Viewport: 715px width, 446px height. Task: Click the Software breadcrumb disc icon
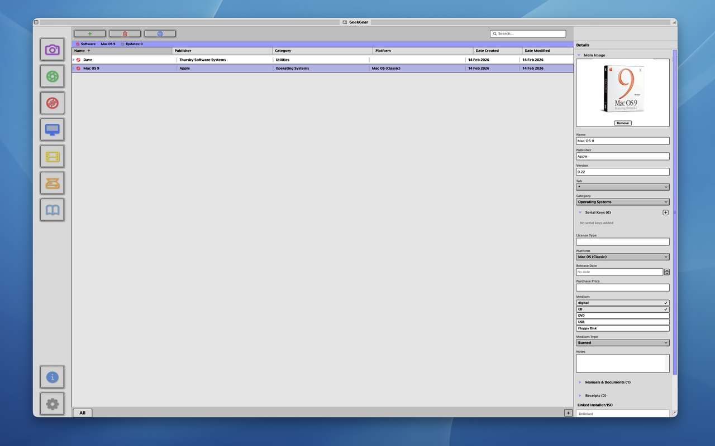coord(78,44)
